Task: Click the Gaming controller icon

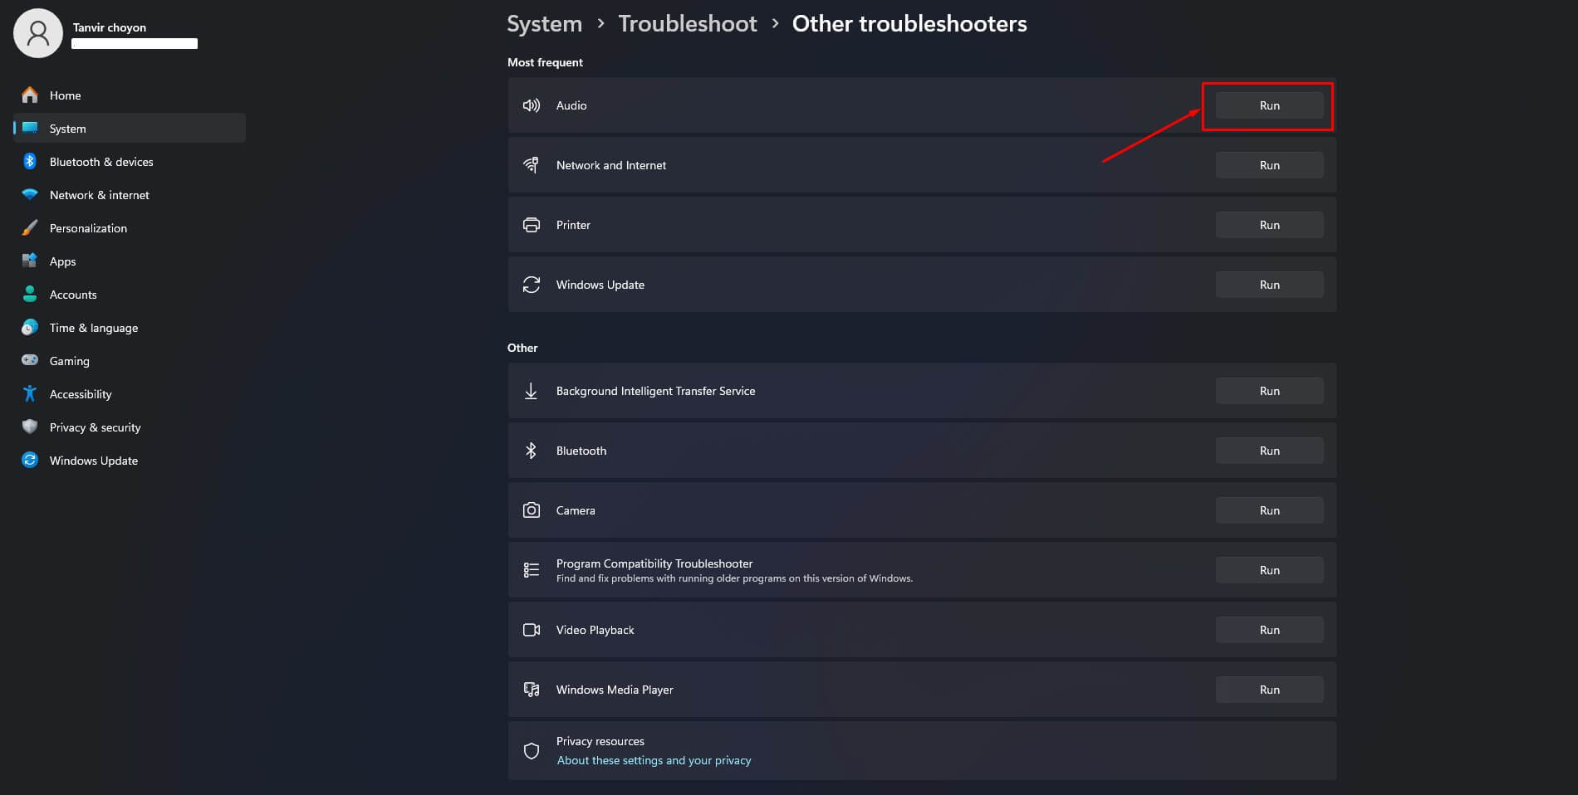Action: point(30,360)
